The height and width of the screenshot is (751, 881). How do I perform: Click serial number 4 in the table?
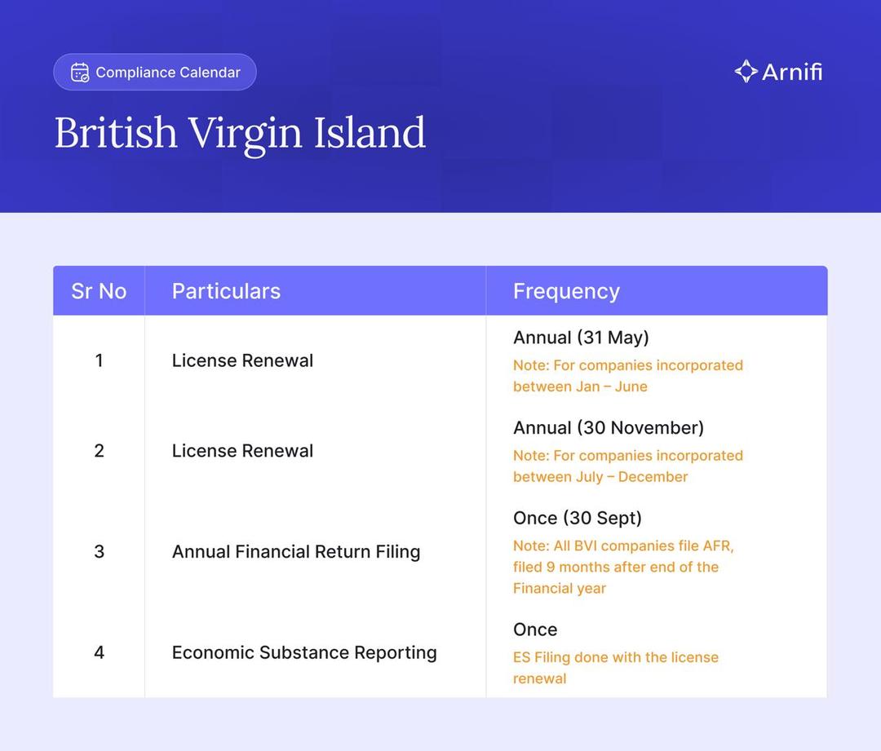coord(99,652)
